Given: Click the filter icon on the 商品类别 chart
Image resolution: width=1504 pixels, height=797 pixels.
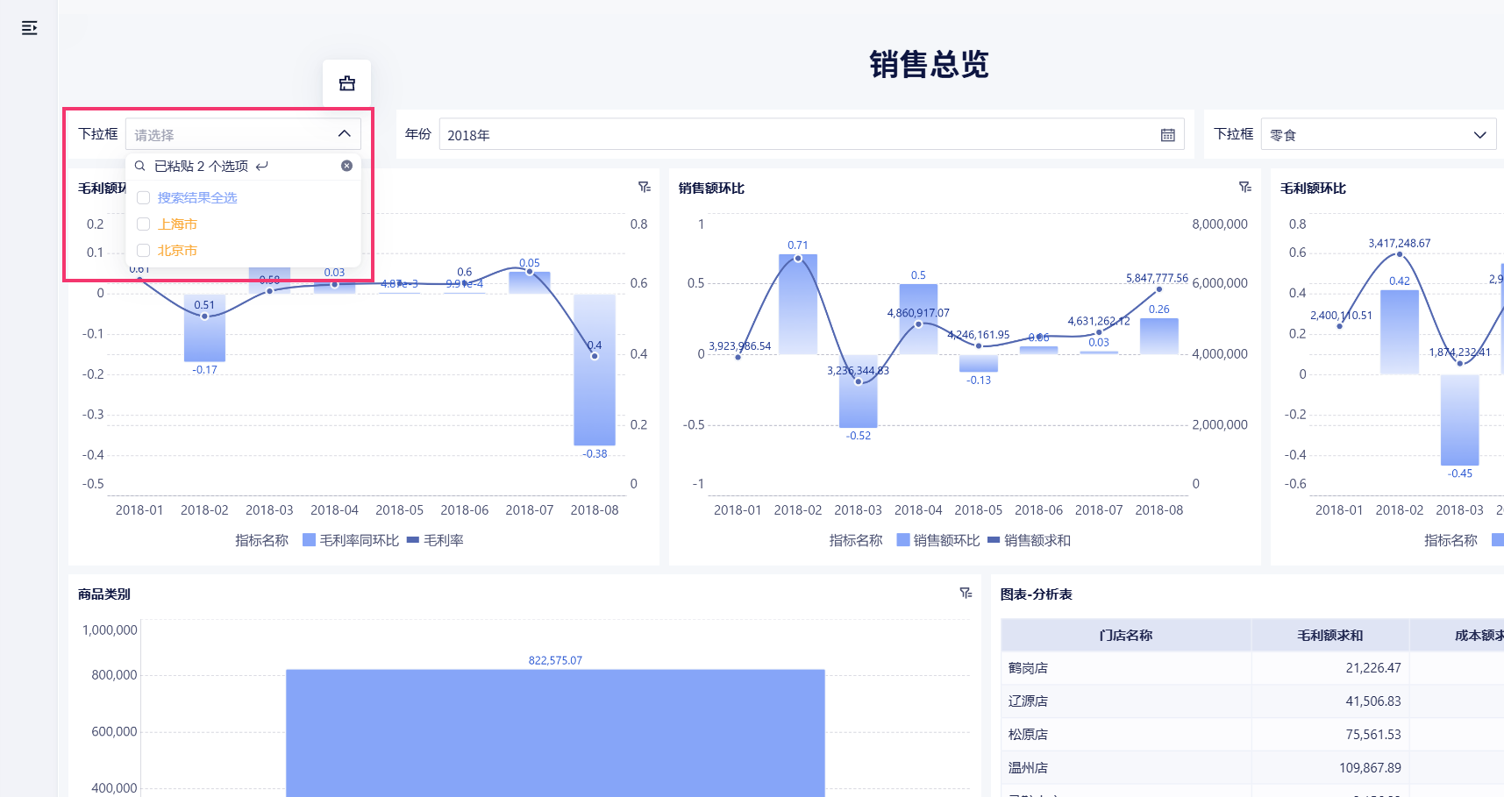Looking at the screenshot, I should coord(966,594).
